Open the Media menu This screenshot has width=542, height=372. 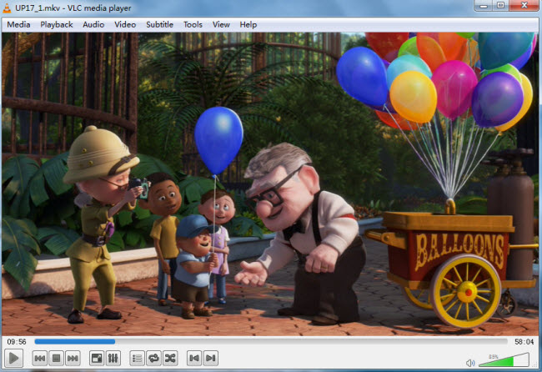click(x=18, y=24)
